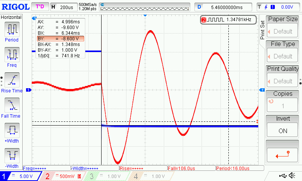The image size is (302, 181).
Task: Choose the Rise Time measurement icon
Action: click(12, 80)
